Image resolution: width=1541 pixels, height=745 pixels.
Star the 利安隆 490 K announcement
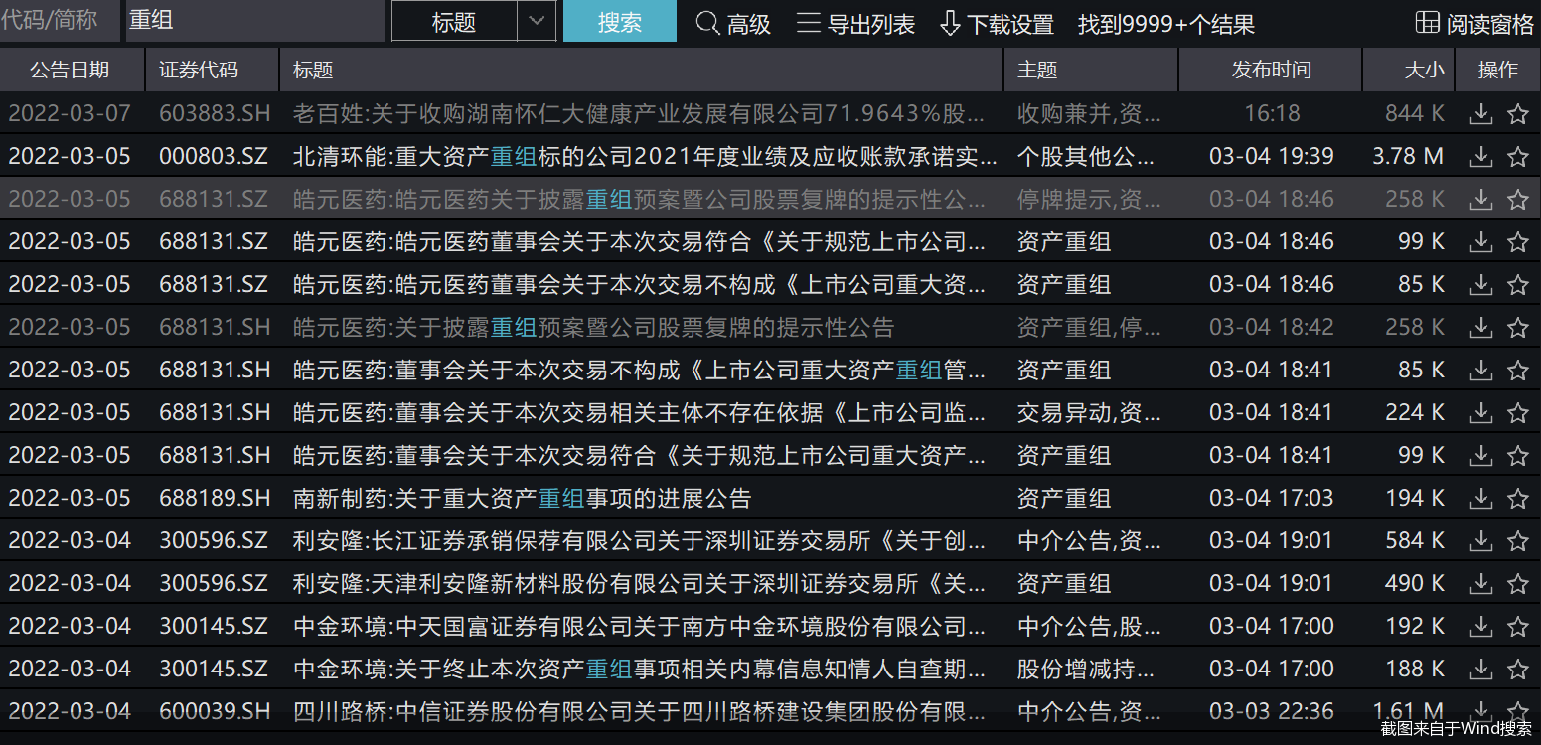click(1517, 584)
